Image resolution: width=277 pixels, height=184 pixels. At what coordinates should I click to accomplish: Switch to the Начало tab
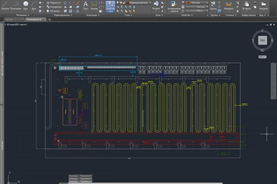(x=9, y=19)
